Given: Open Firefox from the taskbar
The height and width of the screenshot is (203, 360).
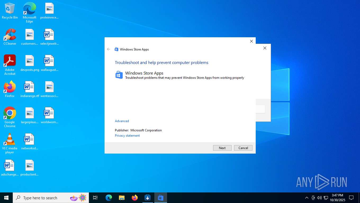Looking at the screenshot, I should tap(135, 198).
